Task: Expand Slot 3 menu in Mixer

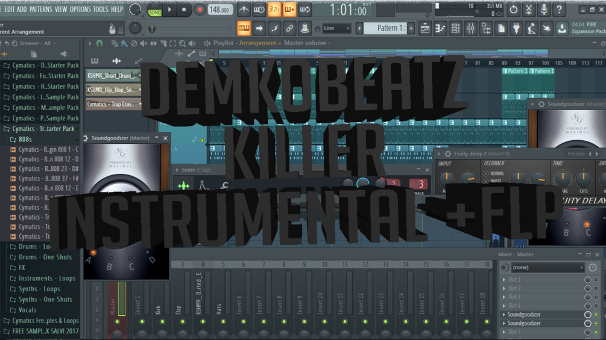Action: pos(503,297)
